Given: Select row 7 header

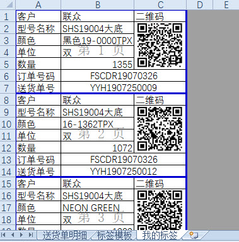Looking at the screenshot, I should [x=8, y=88].
